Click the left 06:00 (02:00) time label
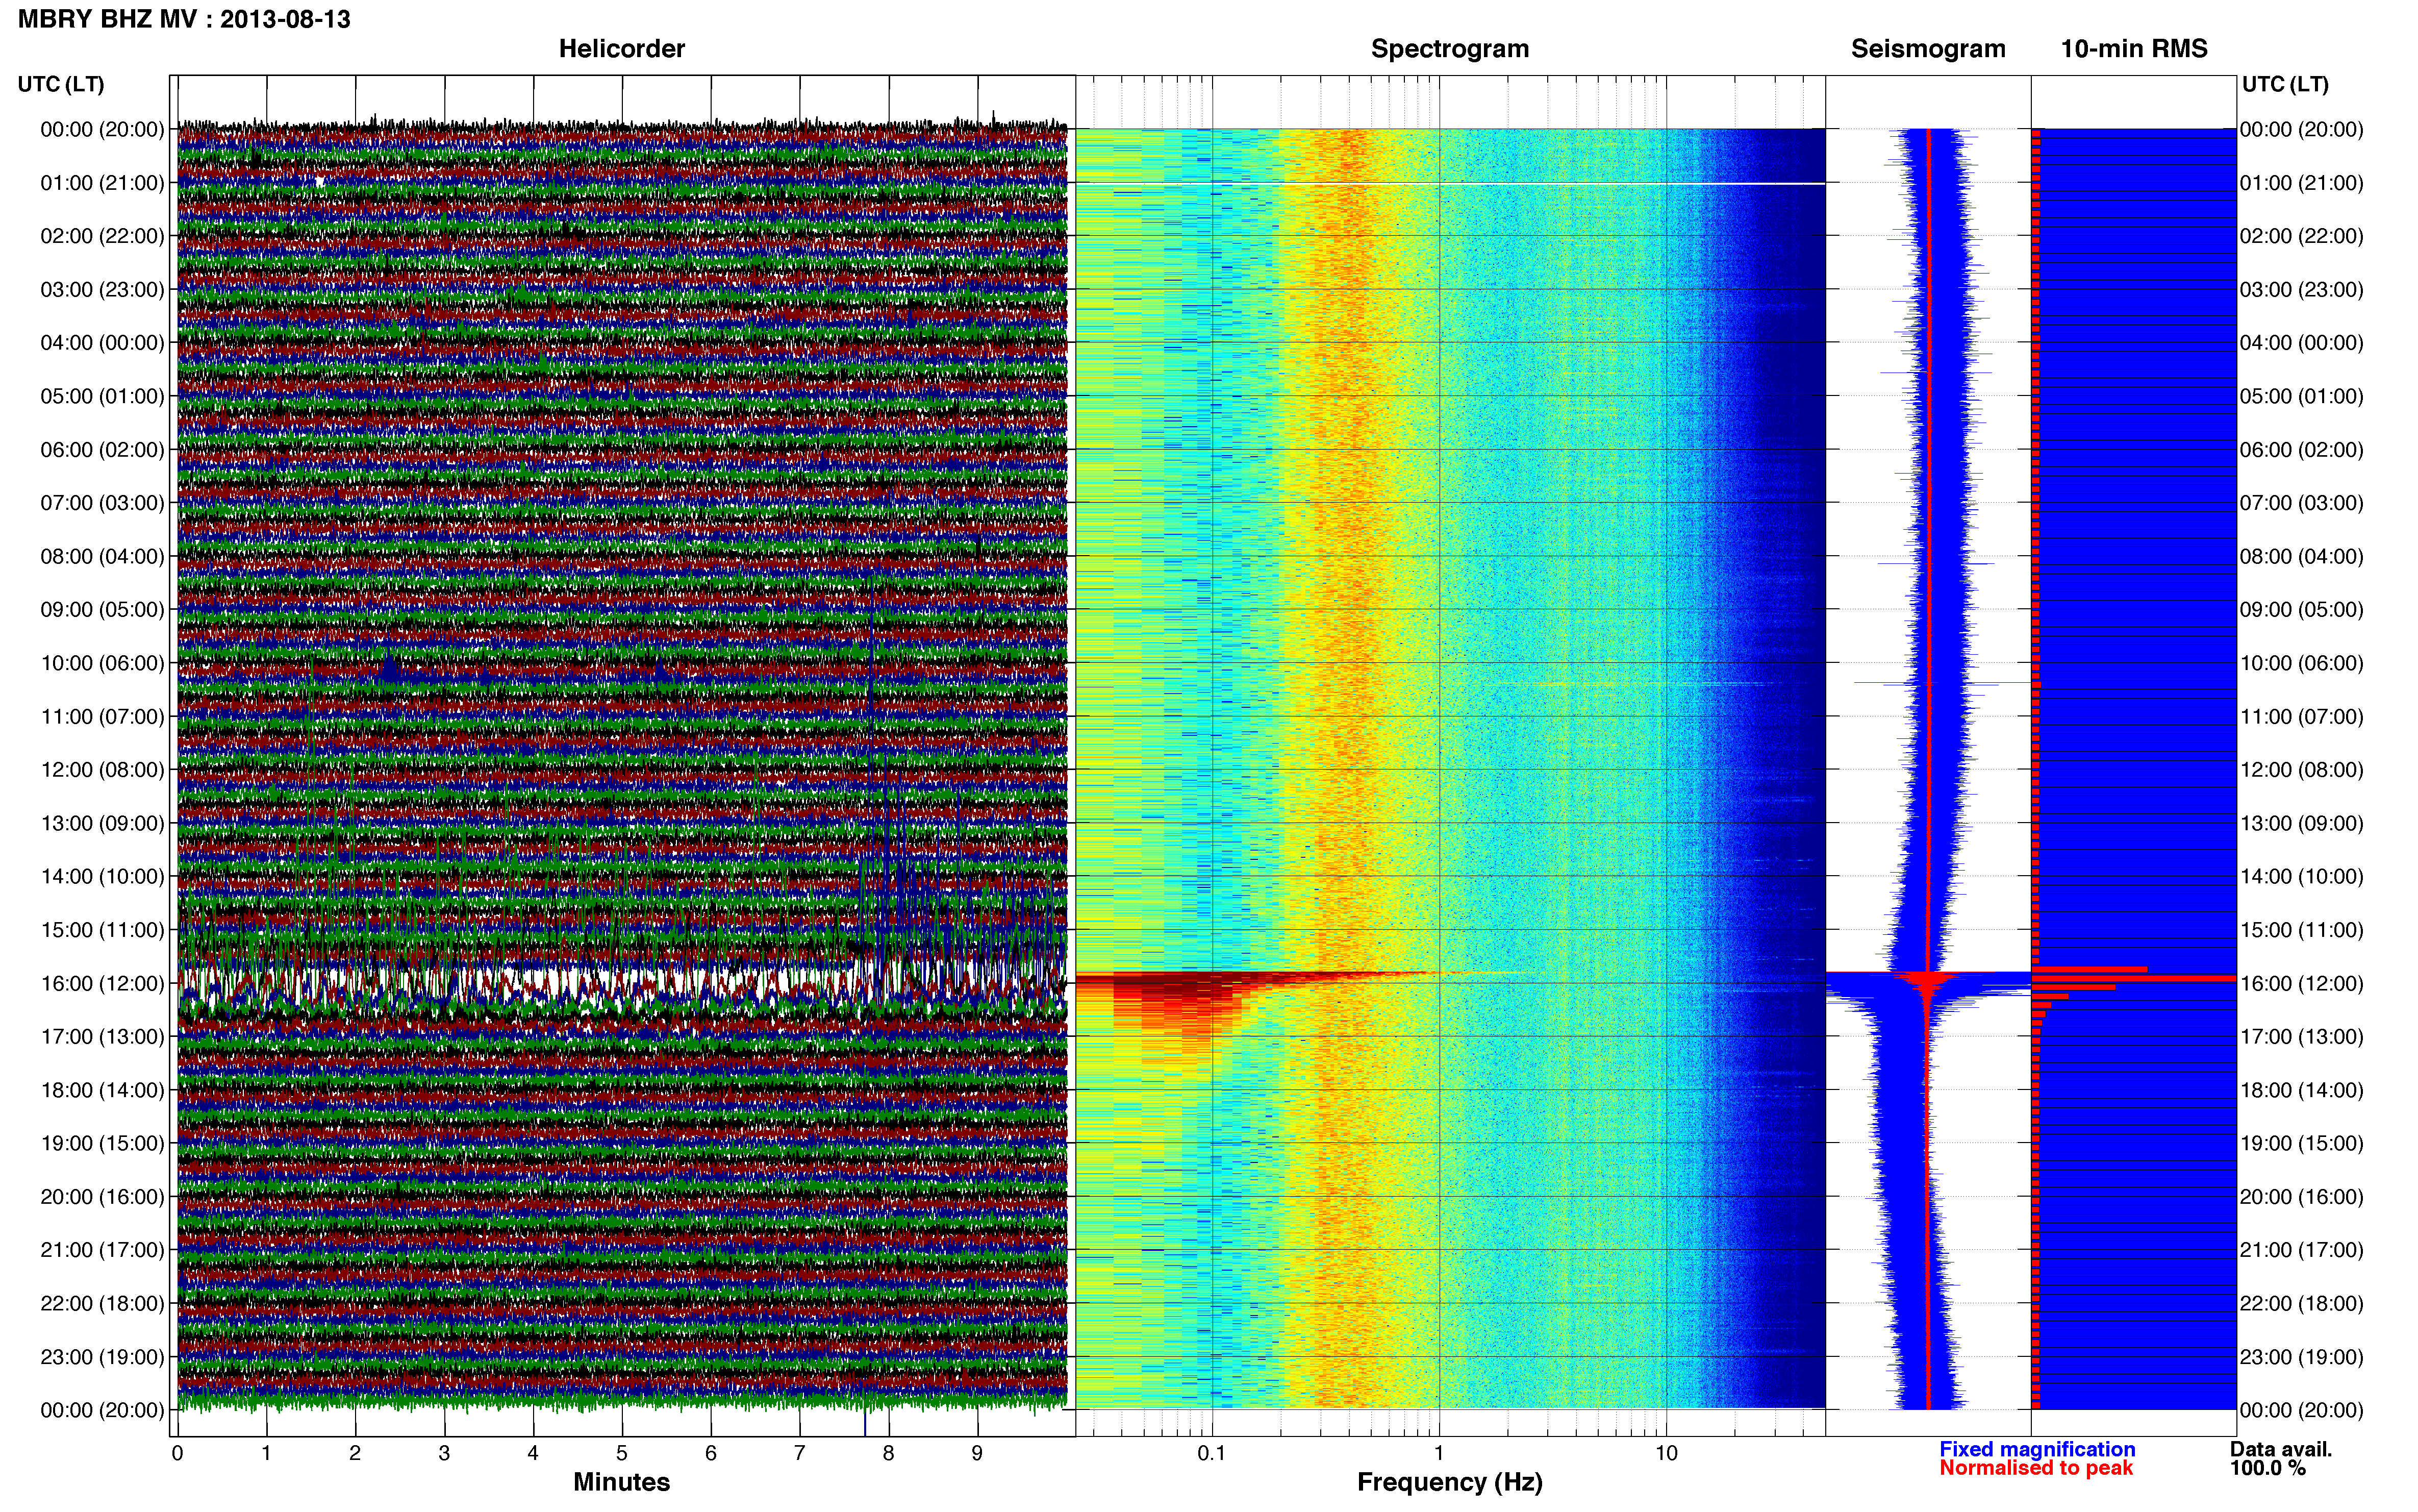Screen dimensions: 2418x1512 tap(102, 450)
